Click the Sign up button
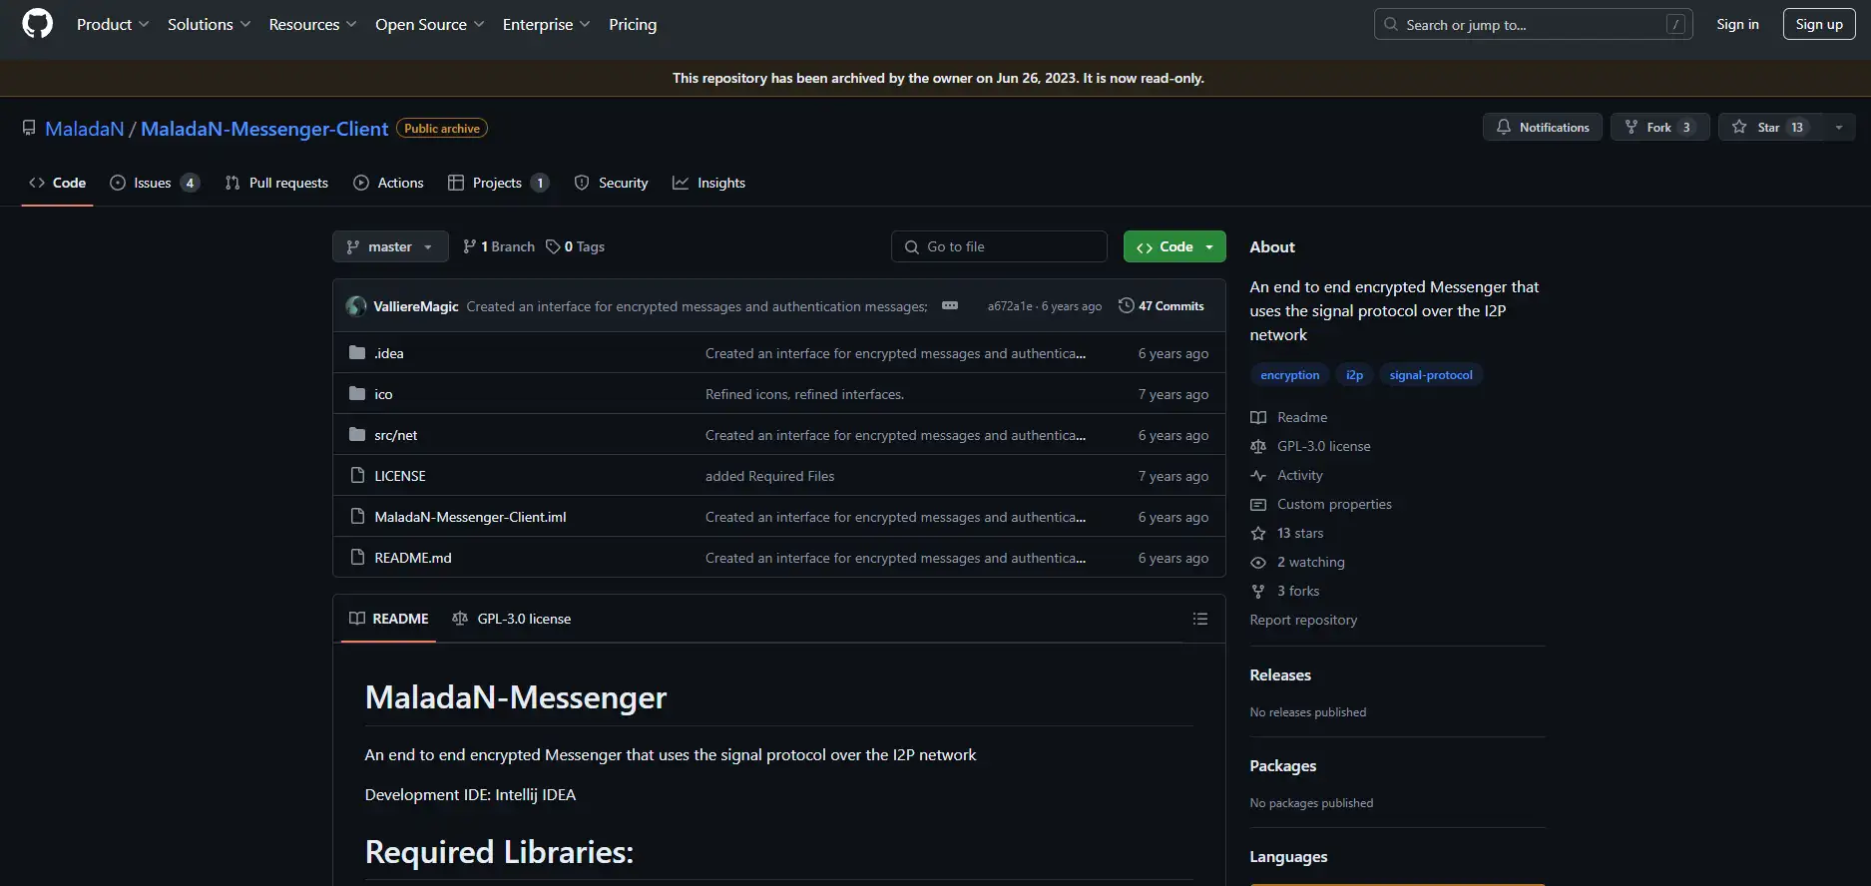 pyautogui.click(x=1818, y=24)
